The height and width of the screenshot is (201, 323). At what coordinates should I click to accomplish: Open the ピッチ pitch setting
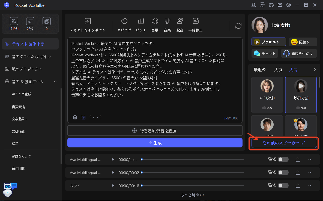pyautogui.click(x=141, y=25)
